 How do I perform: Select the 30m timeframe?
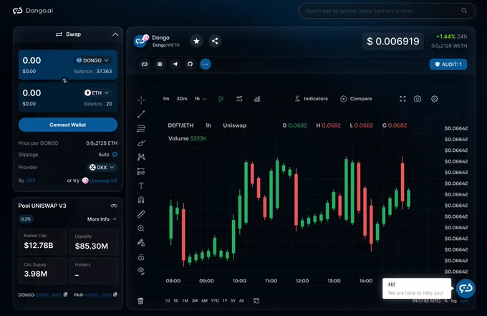click(x=182, y=99)
